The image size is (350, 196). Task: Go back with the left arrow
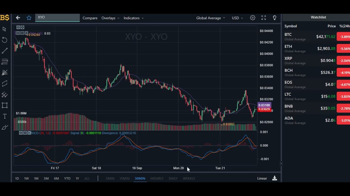[18, 18]
